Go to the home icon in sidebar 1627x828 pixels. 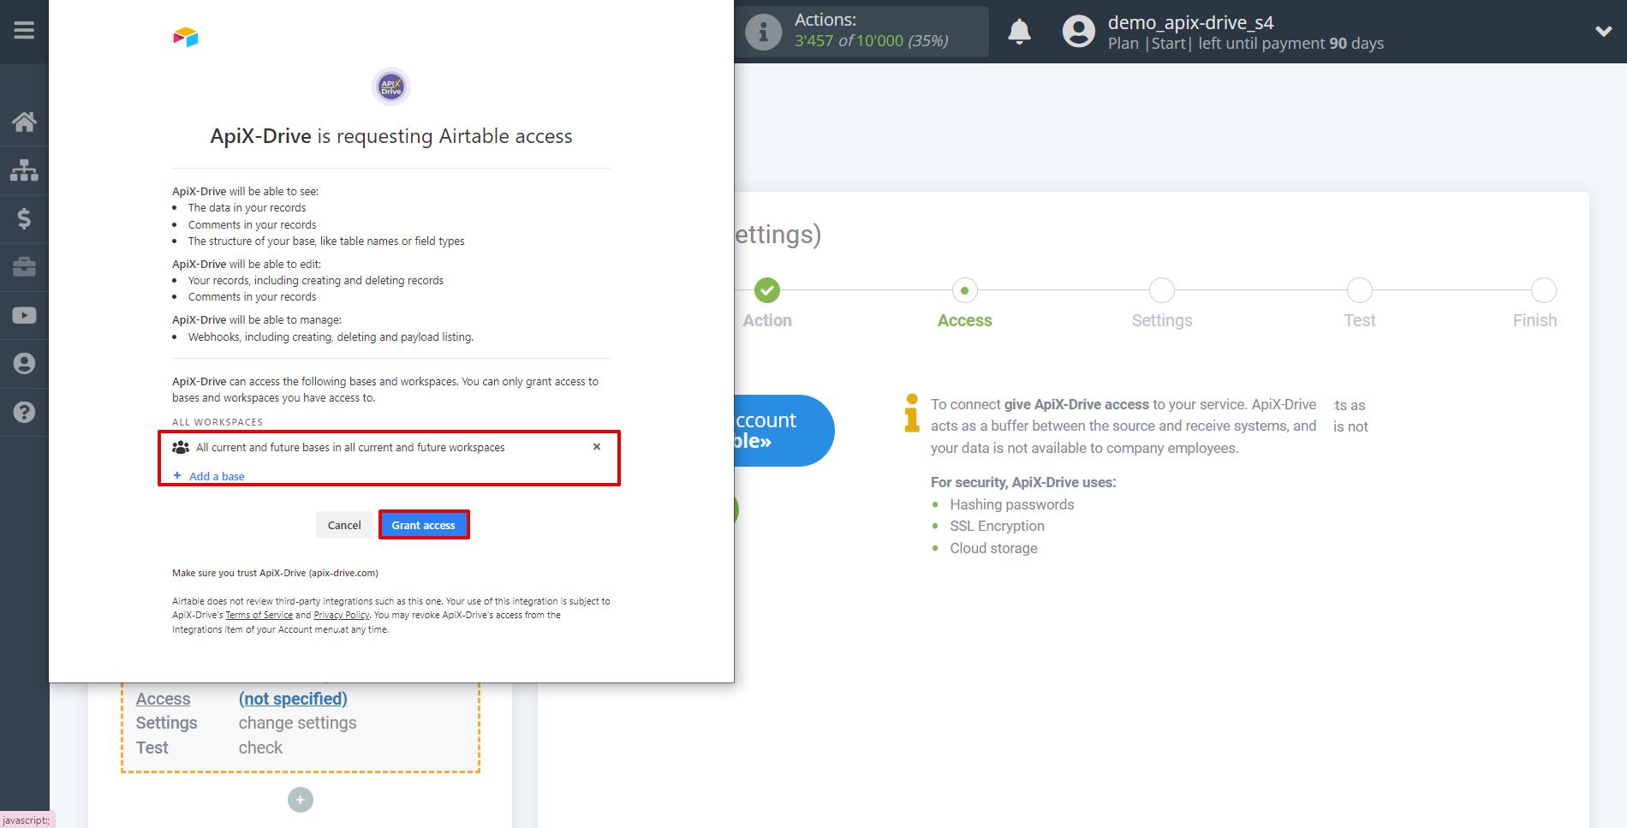(x=24, y=122)
